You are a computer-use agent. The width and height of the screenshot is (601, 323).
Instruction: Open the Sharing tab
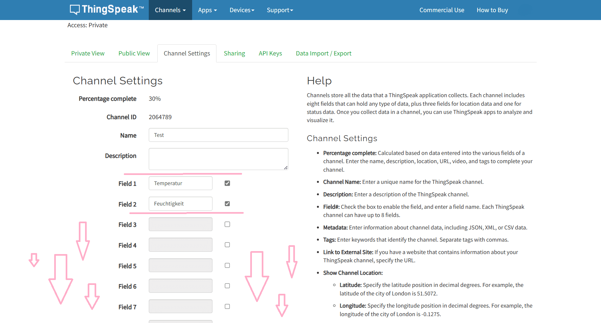tap(234, 54)
